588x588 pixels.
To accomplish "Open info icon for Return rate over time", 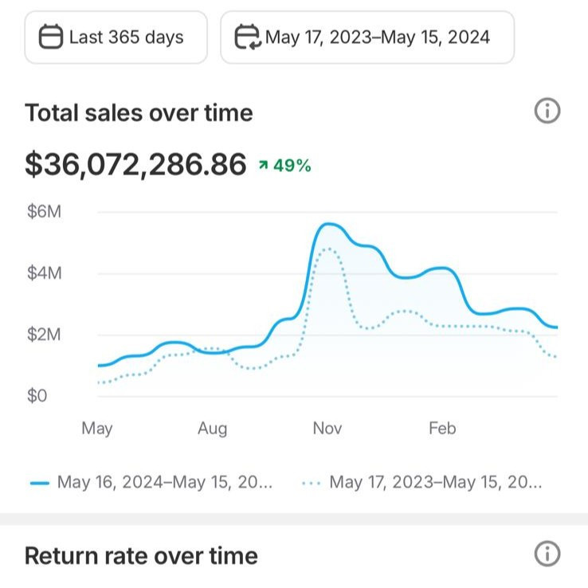I will click(547, 554).
